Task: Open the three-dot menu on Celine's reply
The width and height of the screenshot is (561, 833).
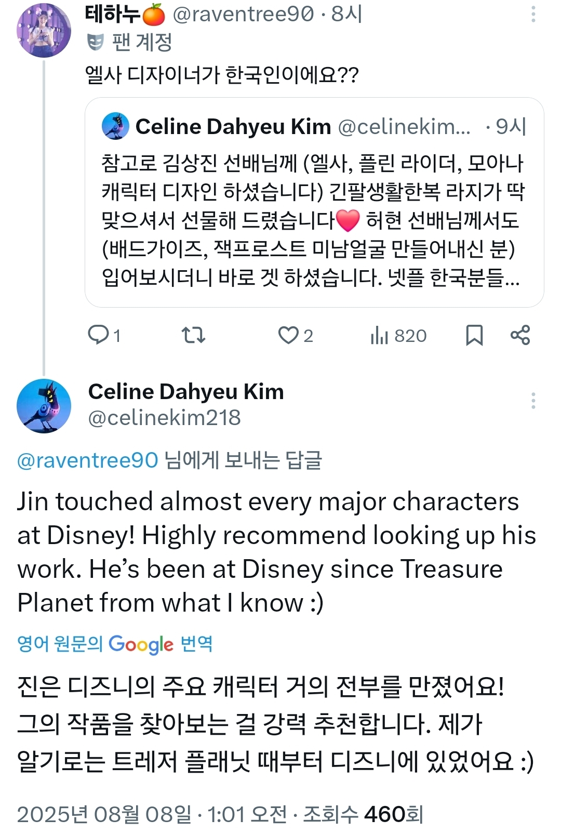Action: [x=533, y=401]
